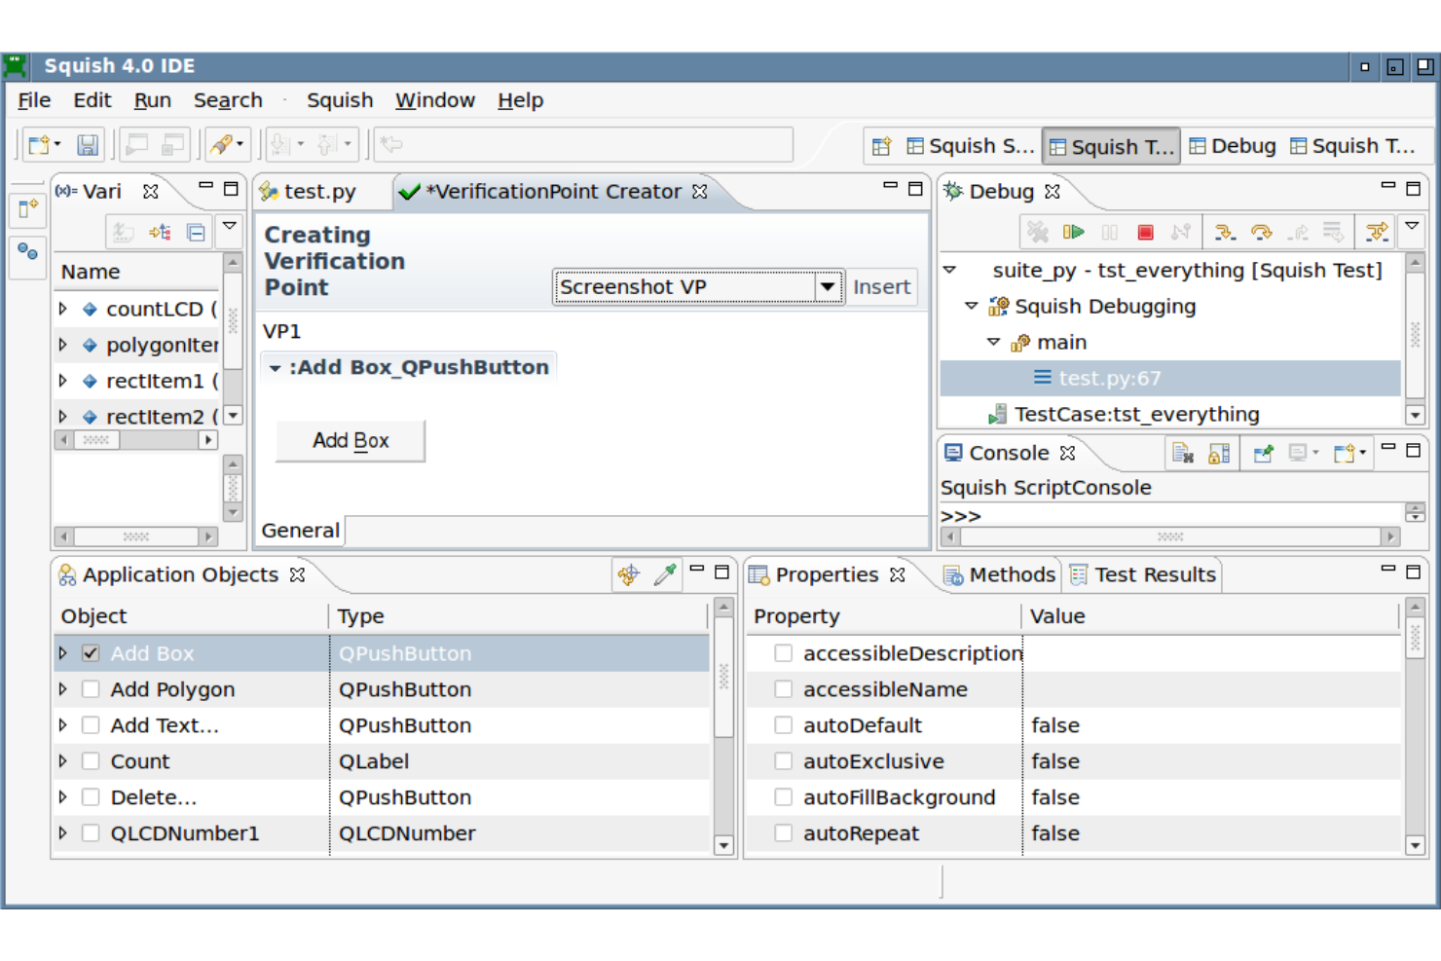Collapse the Add Box_QPushButton entry
The height and width of the screenshot is (961, 1441).
276,367
